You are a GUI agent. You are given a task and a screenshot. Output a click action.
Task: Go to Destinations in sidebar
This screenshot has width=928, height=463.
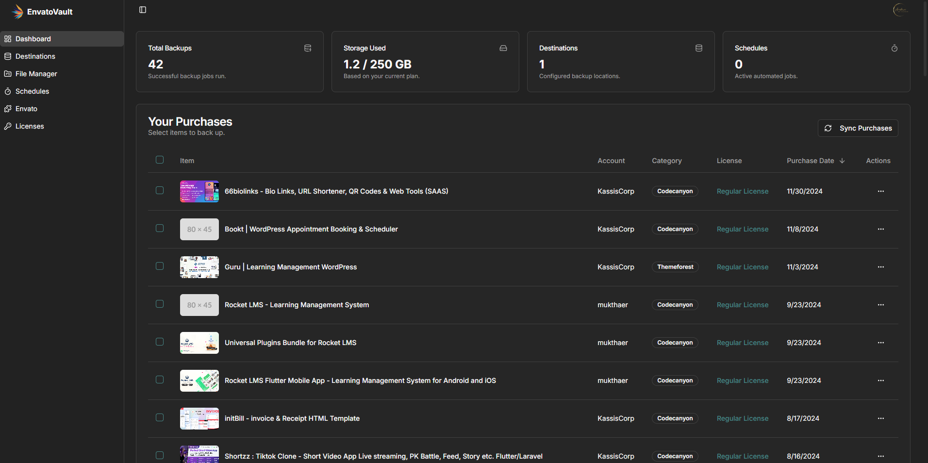click(x=62, y=56)
